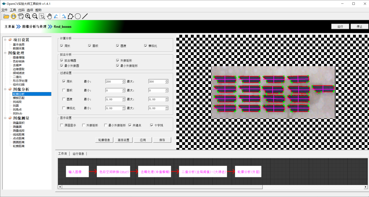The width and height of the screenshot is (369, 197).
Task: Click the 保存 save button
Action: (162, 140)
